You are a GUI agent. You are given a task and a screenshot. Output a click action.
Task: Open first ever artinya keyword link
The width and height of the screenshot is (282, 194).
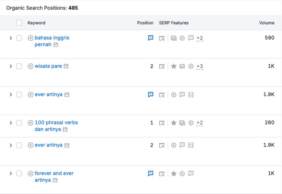tap(49, 94)
